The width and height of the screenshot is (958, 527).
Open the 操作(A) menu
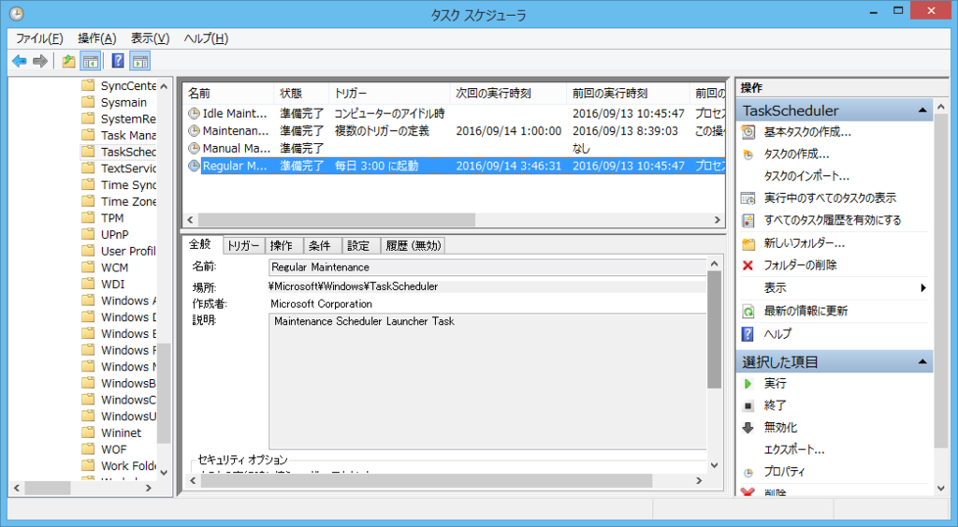click(x=97, y=38)
